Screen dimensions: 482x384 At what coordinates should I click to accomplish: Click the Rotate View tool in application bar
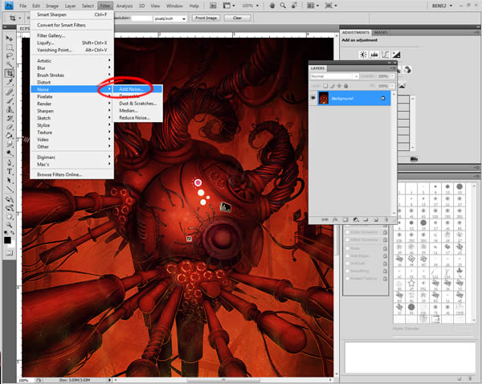pyautogui.click(x=294, y=6)
